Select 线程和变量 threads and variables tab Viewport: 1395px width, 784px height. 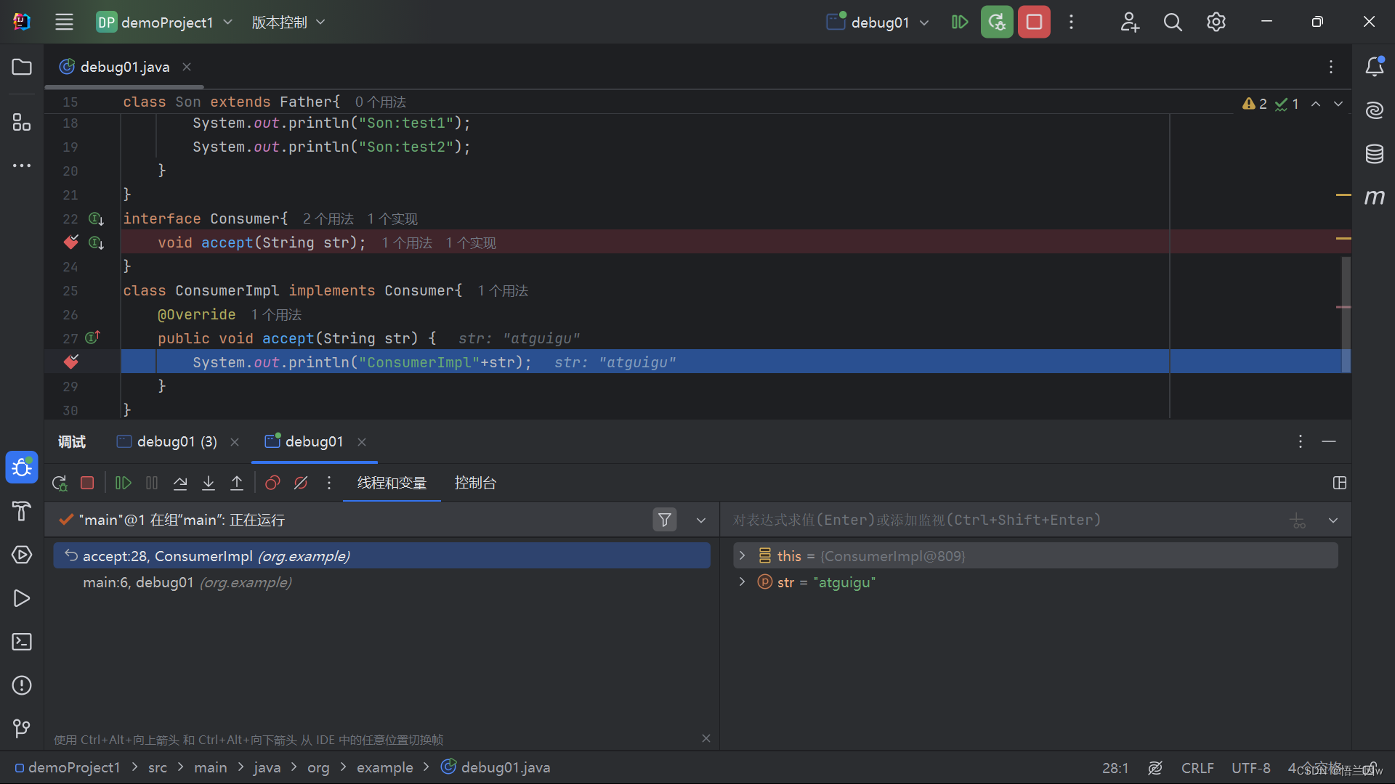[392, 483]
